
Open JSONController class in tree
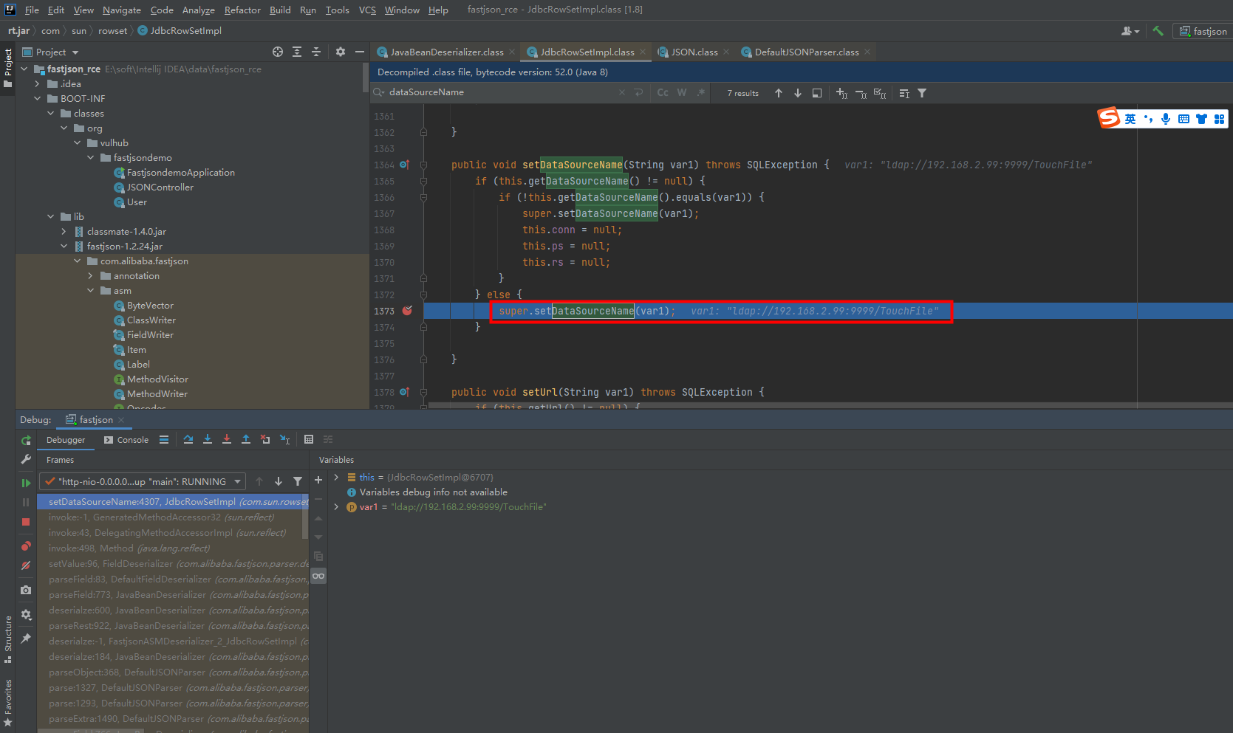click(x=160, y=187)
